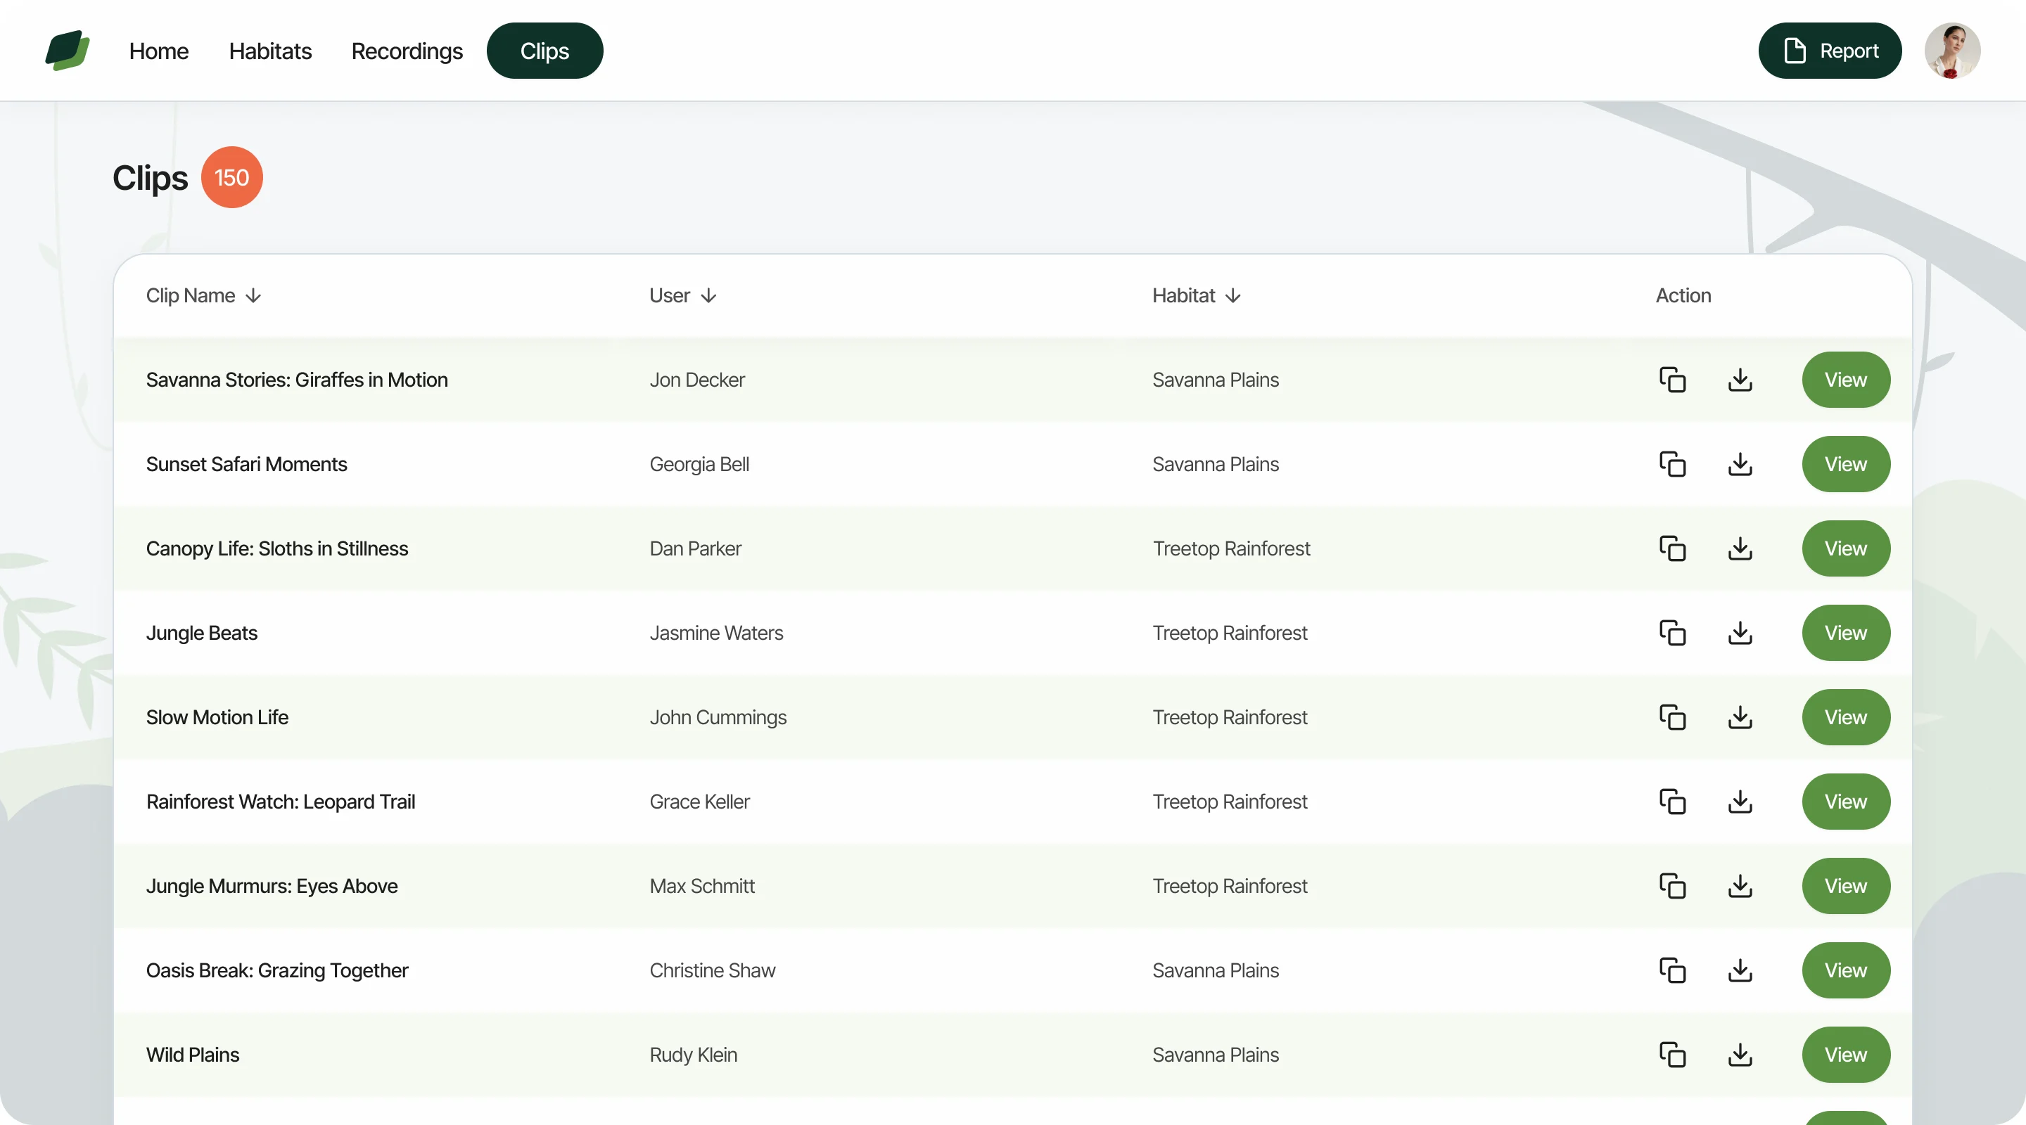
Task: Download the Rainforest Watch: Leopard Trail clip
Action: click(1740, 801)
